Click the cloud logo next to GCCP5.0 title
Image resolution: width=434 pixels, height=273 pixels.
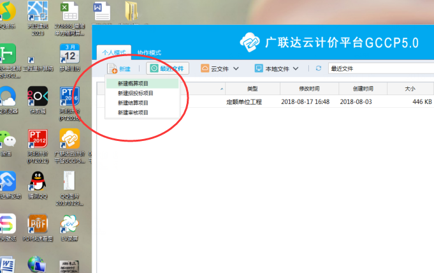tap(250, 42)
